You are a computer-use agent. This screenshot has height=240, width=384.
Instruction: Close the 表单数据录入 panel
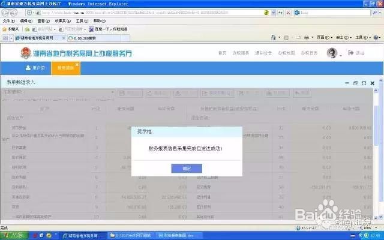pos(373,83)
